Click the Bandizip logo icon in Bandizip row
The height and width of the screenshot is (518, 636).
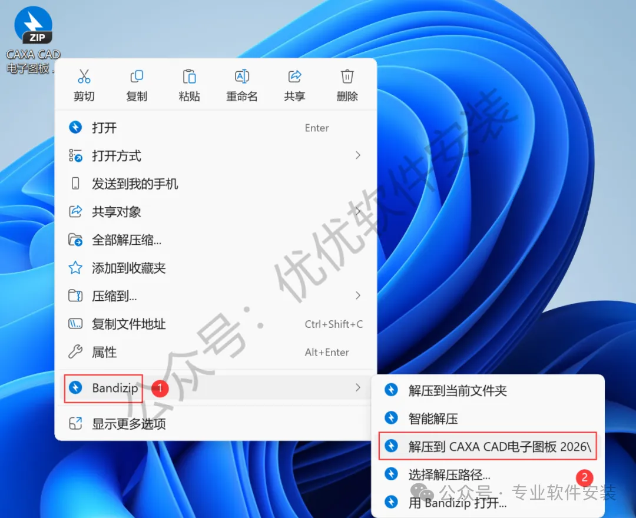75,387
